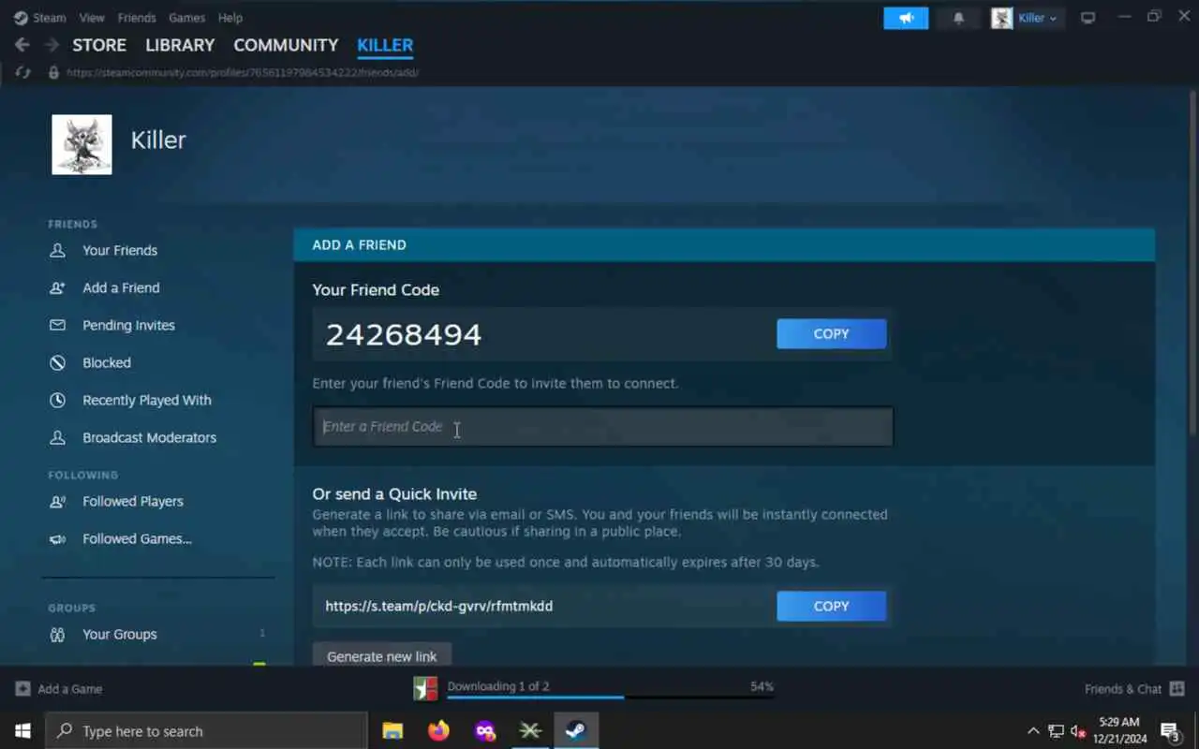Viewport: 1199px width, 749px height.
Task: Click the Followed Games megaphone icon
Action: click(58, 538)
